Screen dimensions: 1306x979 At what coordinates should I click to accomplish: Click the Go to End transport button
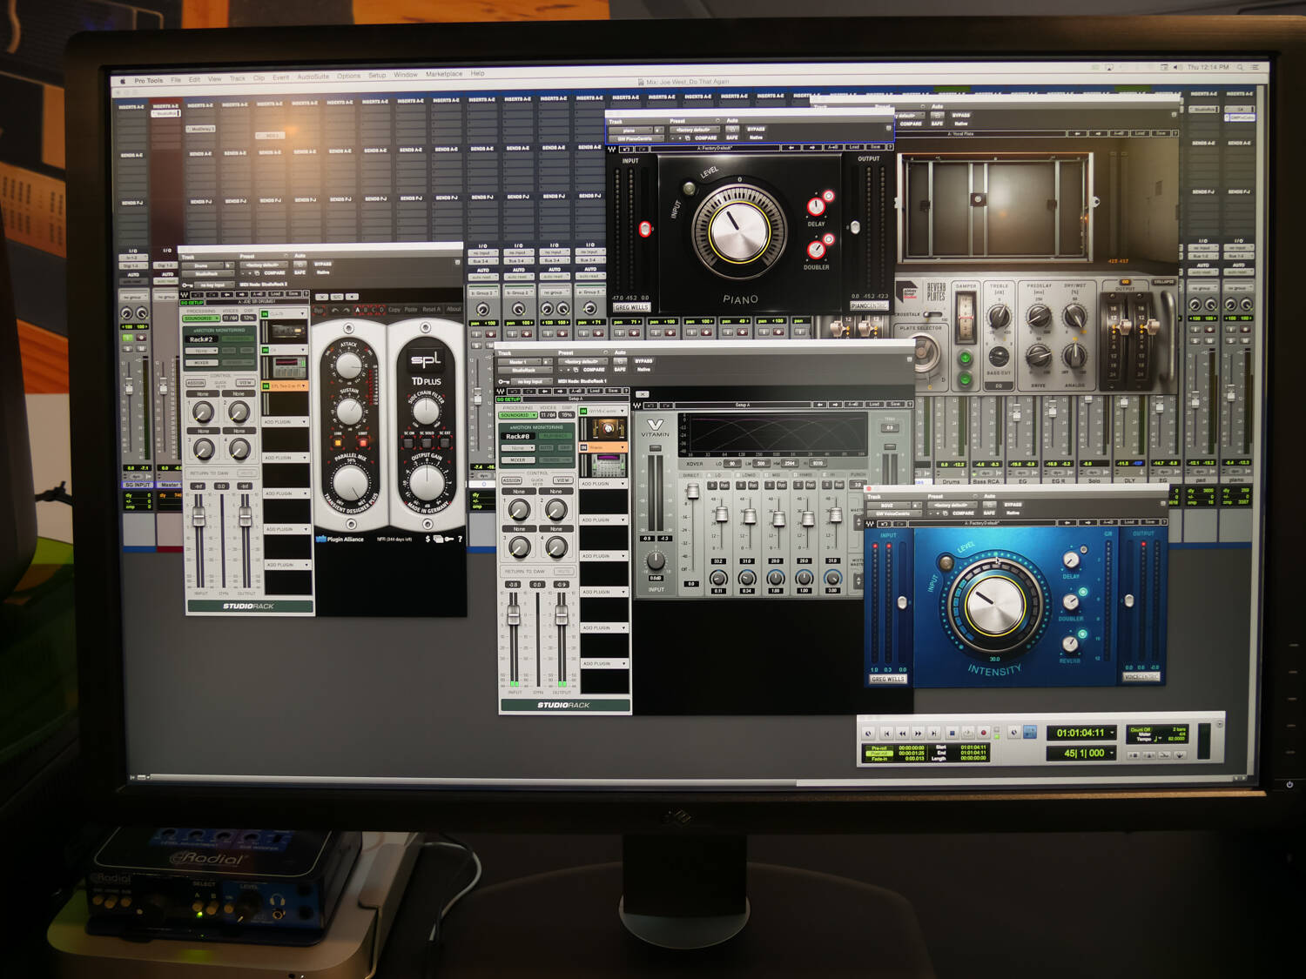click(934, 733)
